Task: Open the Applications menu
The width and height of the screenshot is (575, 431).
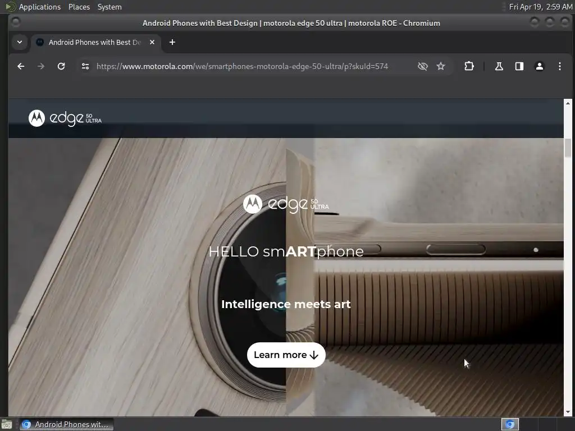Action: 40,7
